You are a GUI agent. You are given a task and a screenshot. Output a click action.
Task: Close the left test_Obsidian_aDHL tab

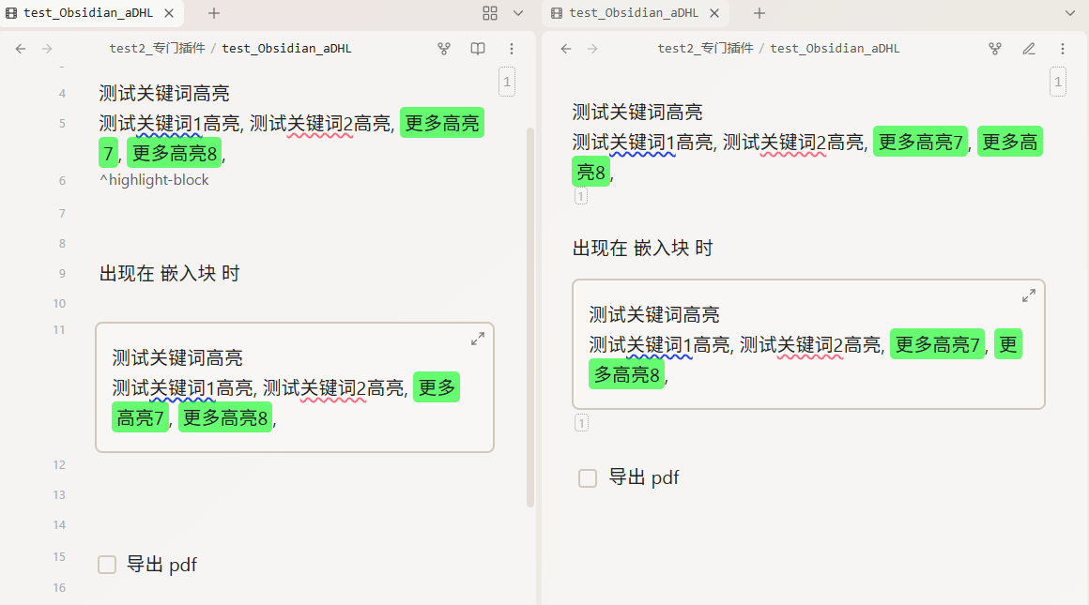[x=169, y=13]
